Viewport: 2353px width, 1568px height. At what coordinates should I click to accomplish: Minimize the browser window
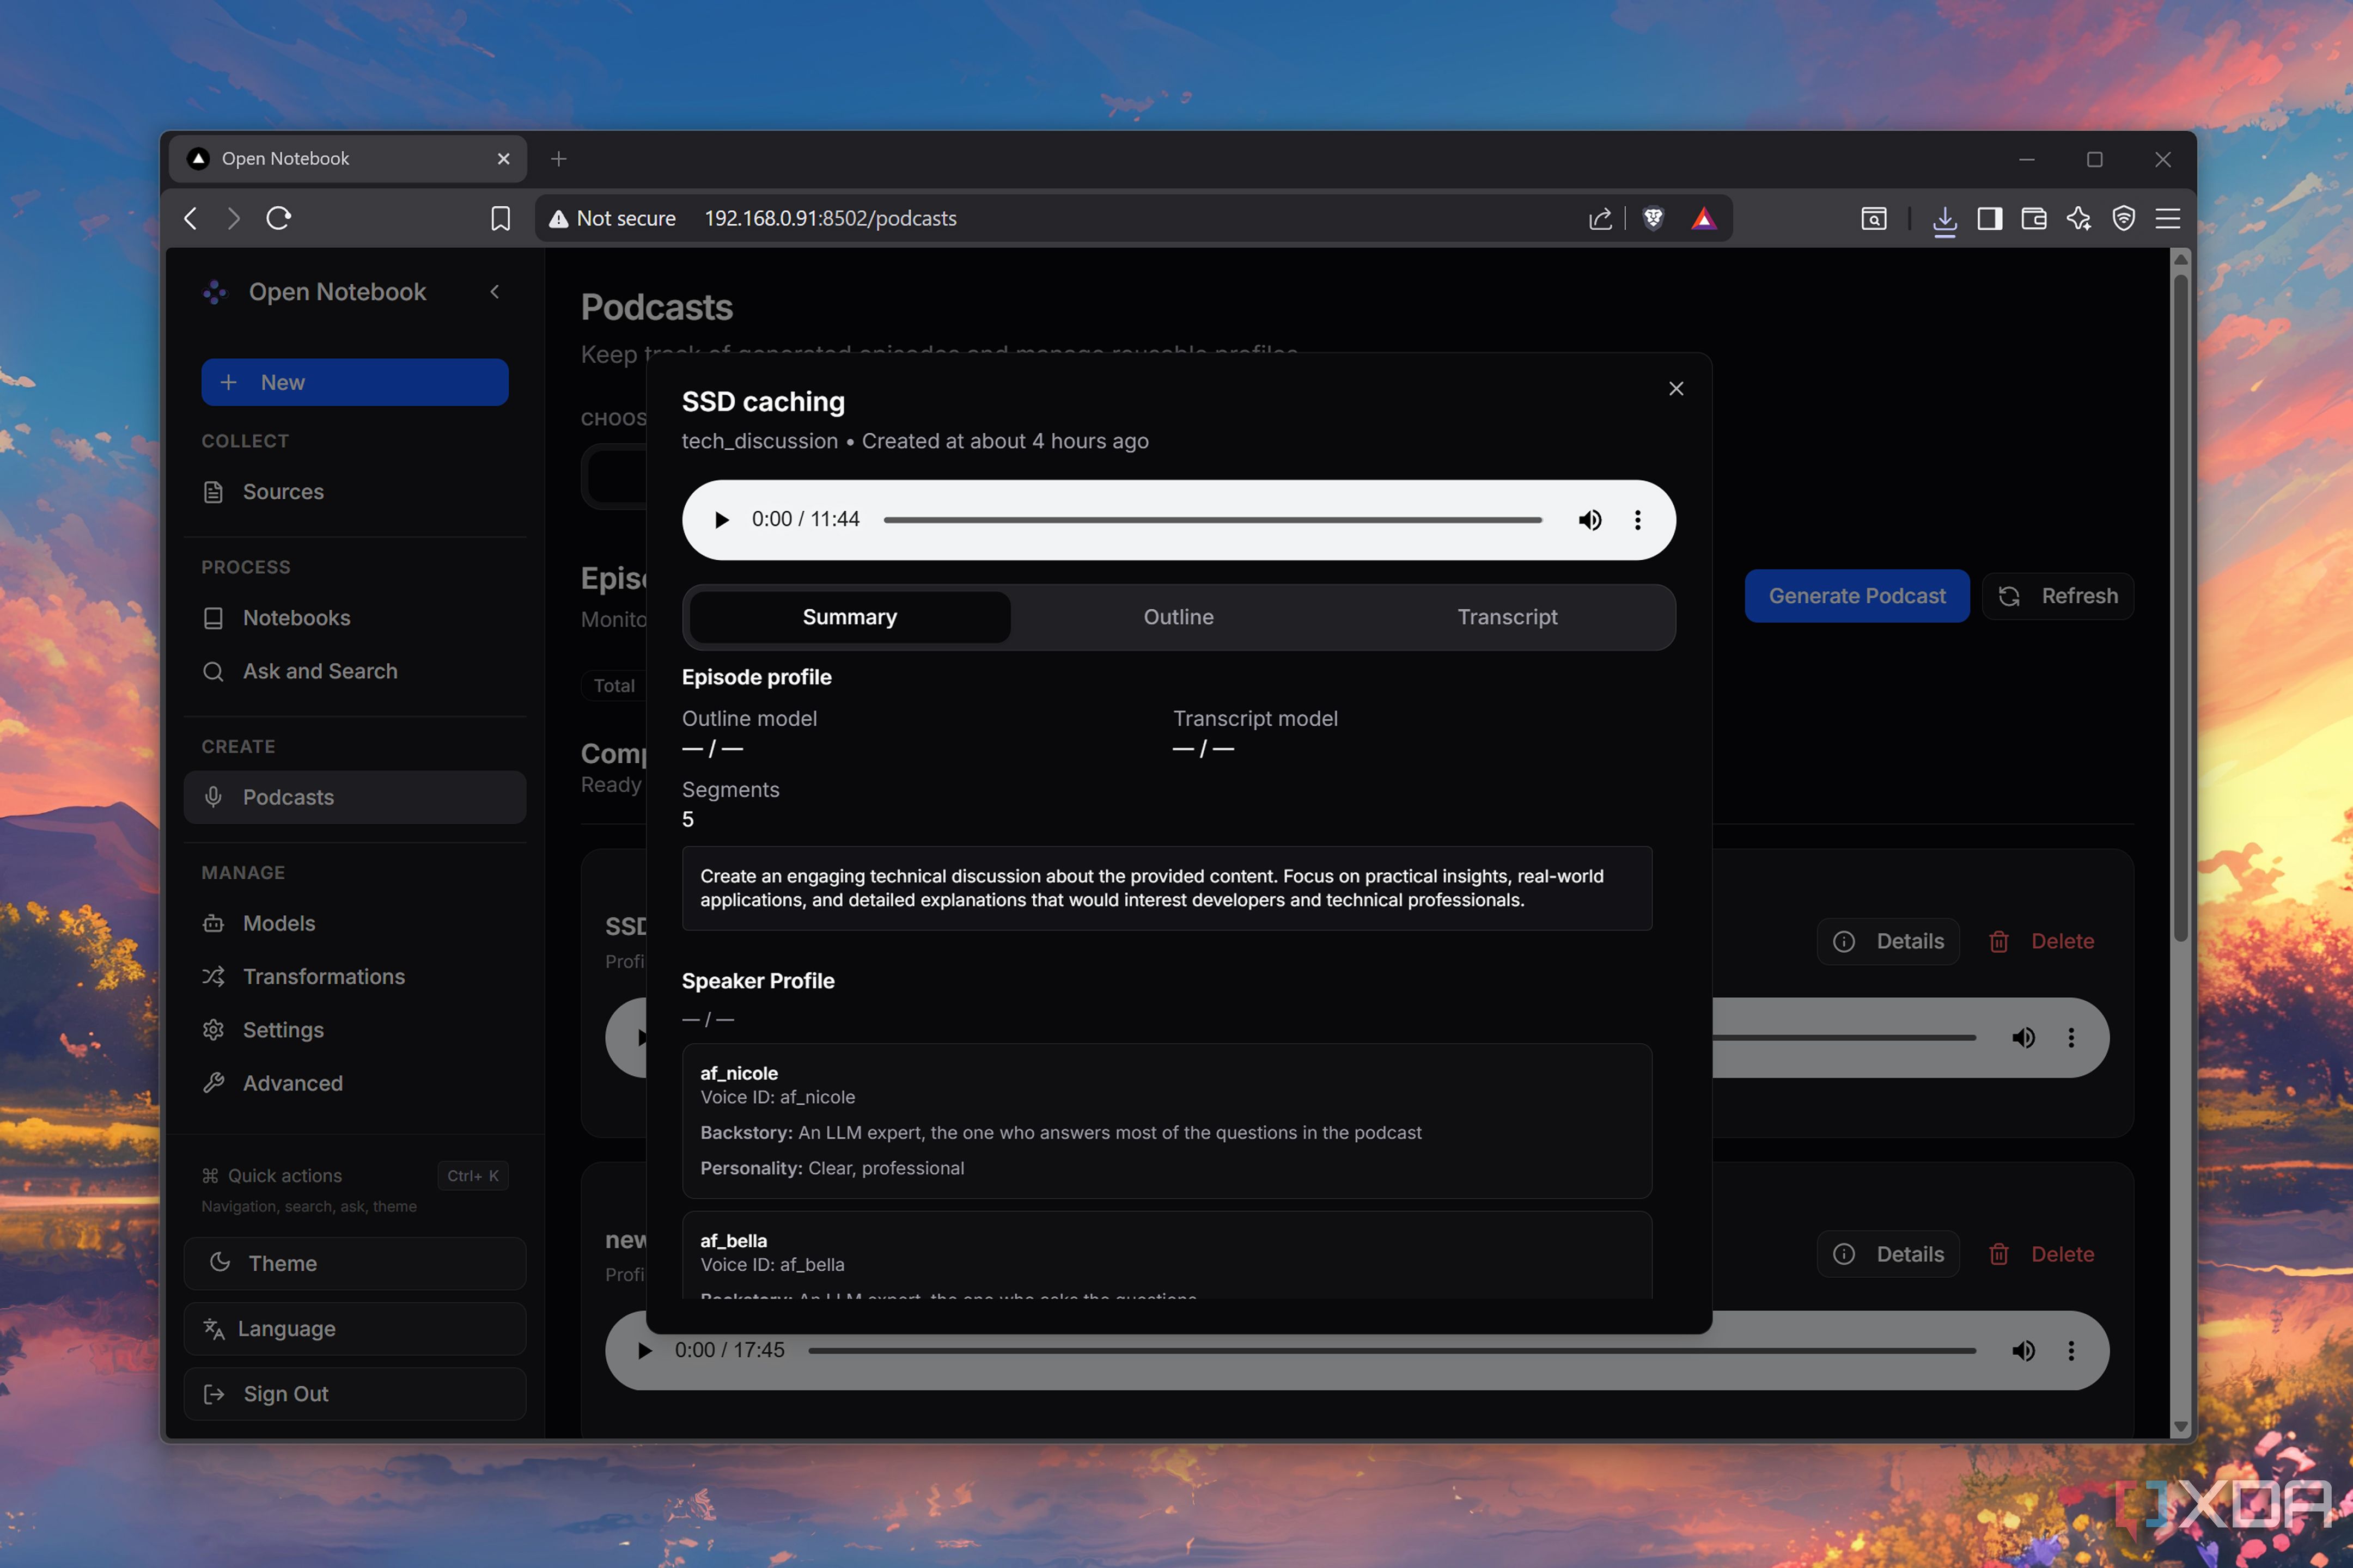(x=2026, y=159)
